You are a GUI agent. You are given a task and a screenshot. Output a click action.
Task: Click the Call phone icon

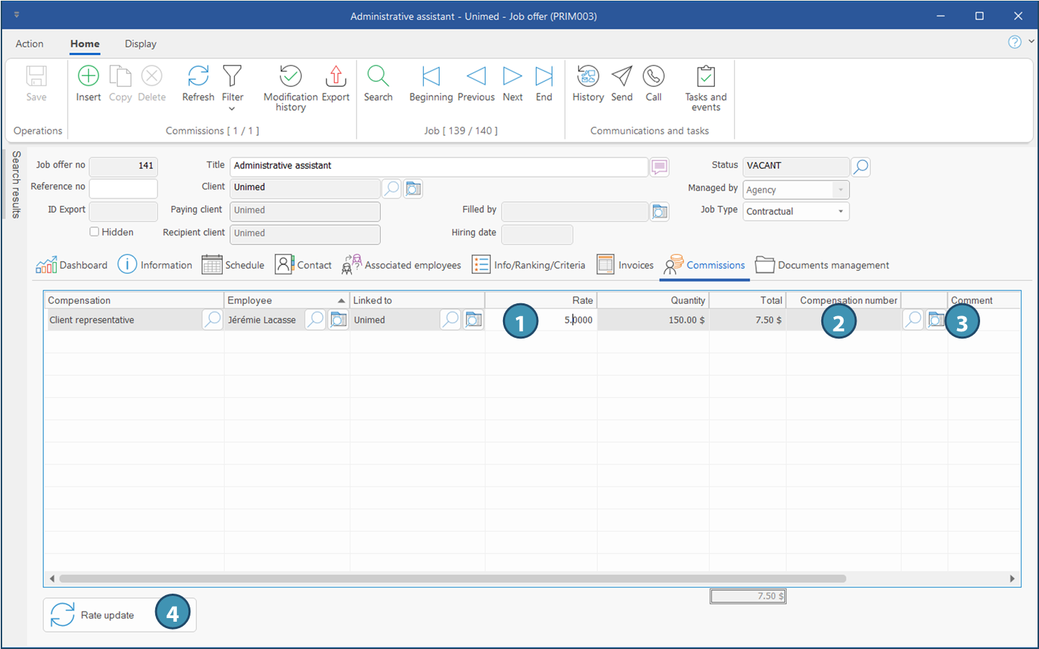click(x=653, y=77)
